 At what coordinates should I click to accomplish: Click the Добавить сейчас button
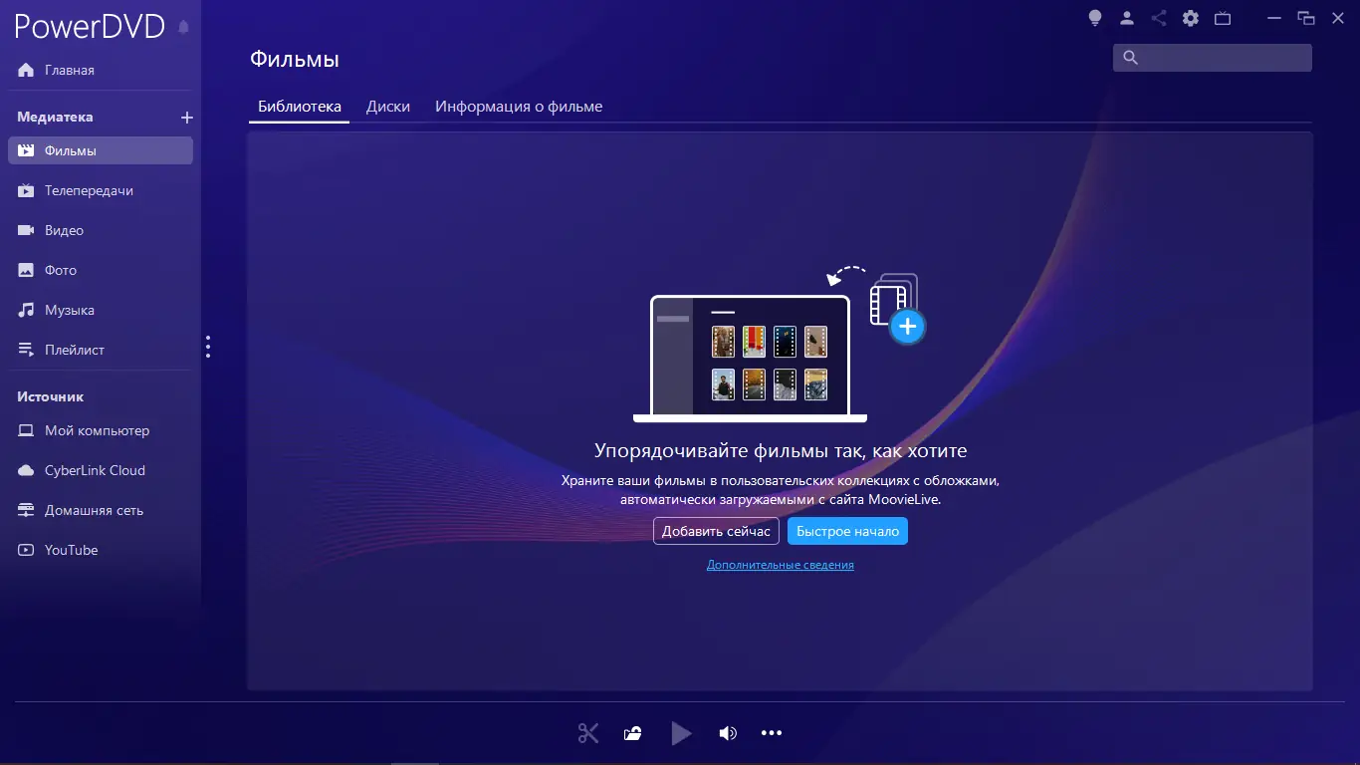[x=716, y=531]
